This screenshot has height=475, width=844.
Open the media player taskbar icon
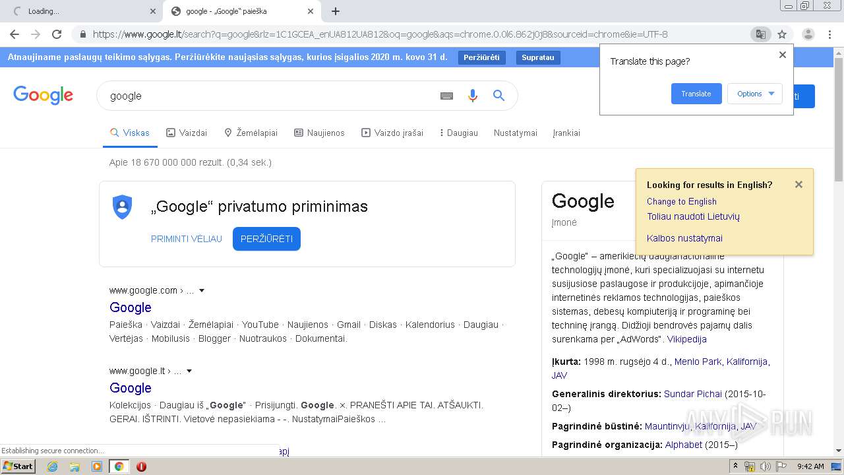[97, 466]
